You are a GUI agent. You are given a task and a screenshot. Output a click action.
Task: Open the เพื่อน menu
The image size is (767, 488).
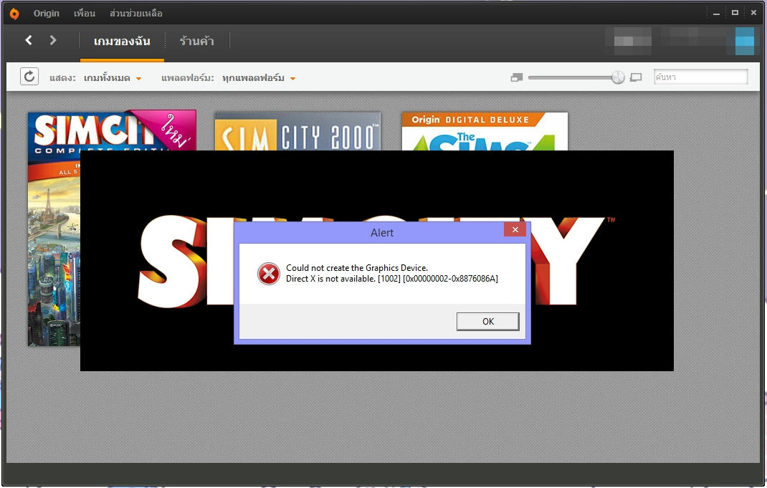[84, 13]
